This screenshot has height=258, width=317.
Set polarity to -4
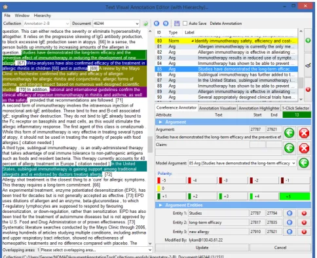[202, 180]
